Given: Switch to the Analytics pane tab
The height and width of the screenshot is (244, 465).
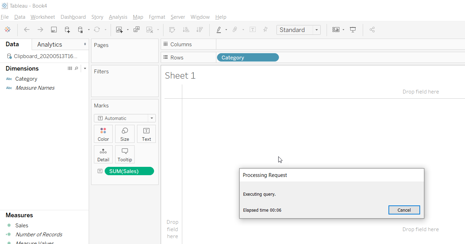Looking at the screenshot, I should click(50, 44).
